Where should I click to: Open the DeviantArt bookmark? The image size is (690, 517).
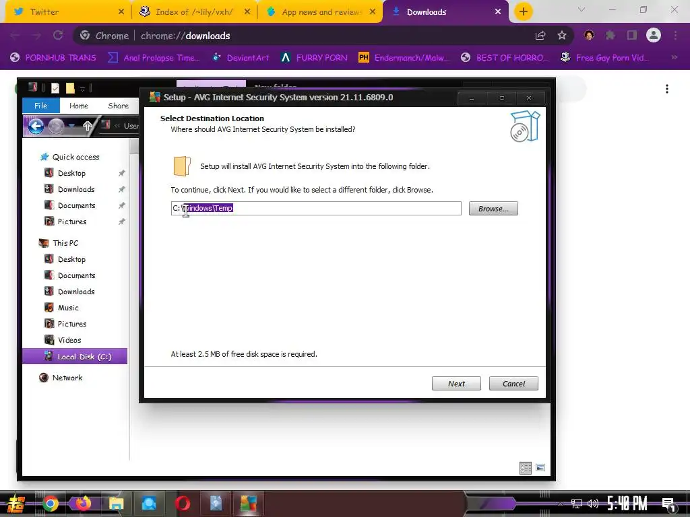tap(241, 58)
